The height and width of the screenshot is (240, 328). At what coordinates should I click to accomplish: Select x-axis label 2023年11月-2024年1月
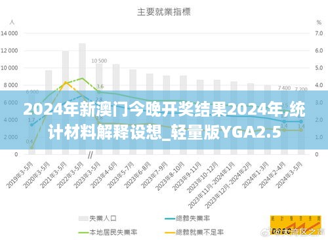[211, 185]
